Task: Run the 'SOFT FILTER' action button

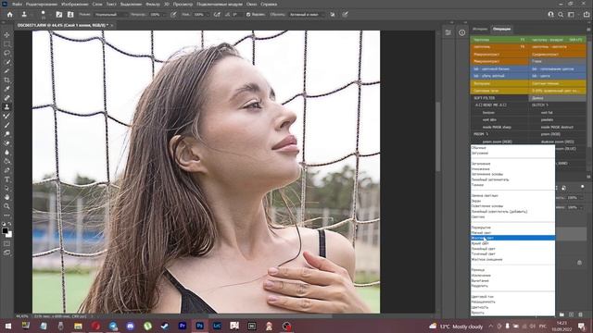Action: tap(499, 98)
